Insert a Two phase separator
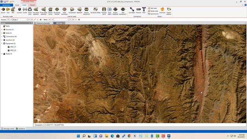The height and width of the screenshot is (139, 247). click(36, 11)
